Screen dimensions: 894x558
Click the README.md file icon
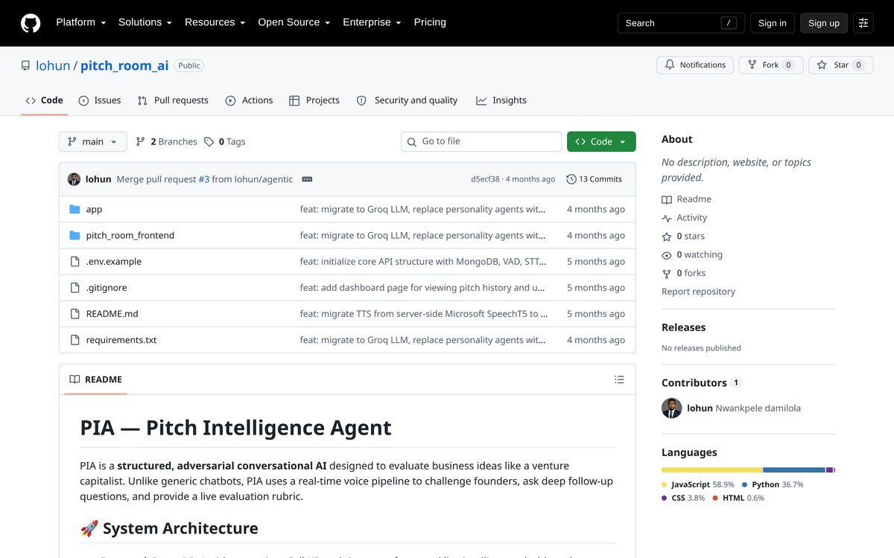[x=74, y=313]
